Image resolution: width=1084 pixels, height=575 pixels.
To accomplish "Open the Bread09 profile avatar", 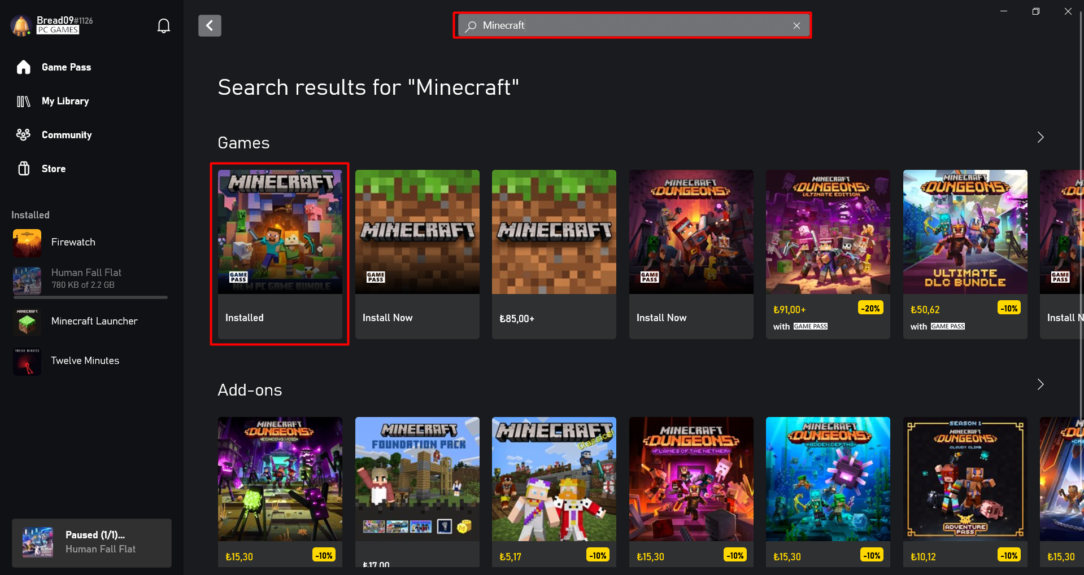I will [x=21, y=25].
